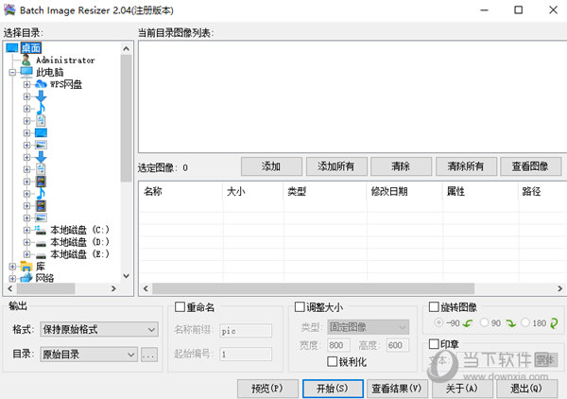Sort by the 名称 column header

click(x=180, y=191)
